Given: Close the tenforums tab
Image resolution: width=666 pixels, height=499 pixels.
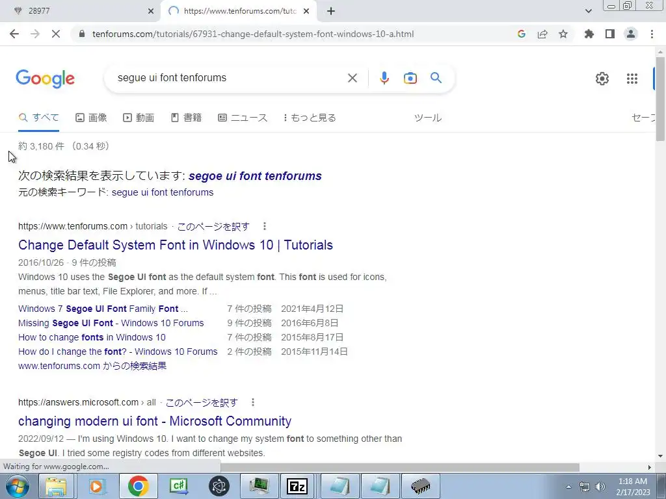Looking at the screenshot, I should tap(306, 12).
